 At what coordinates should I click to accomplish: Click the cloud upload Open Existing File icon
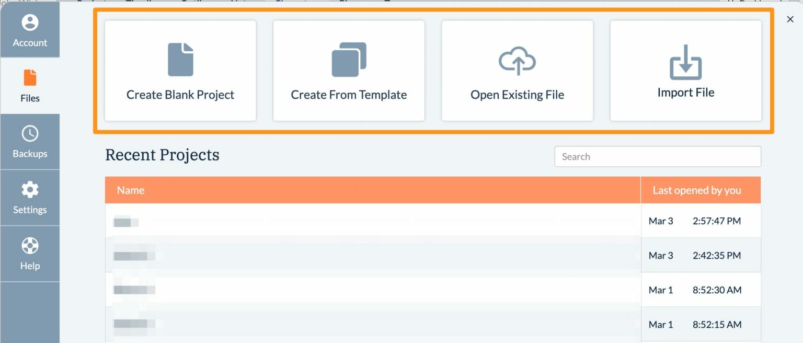517,61
